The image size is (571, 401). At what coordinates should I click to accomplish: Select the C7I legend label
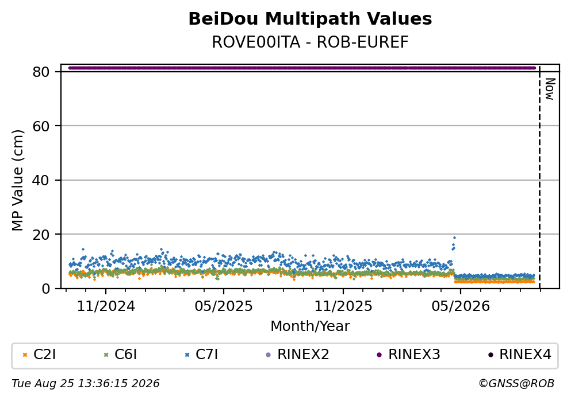point(206,355)
